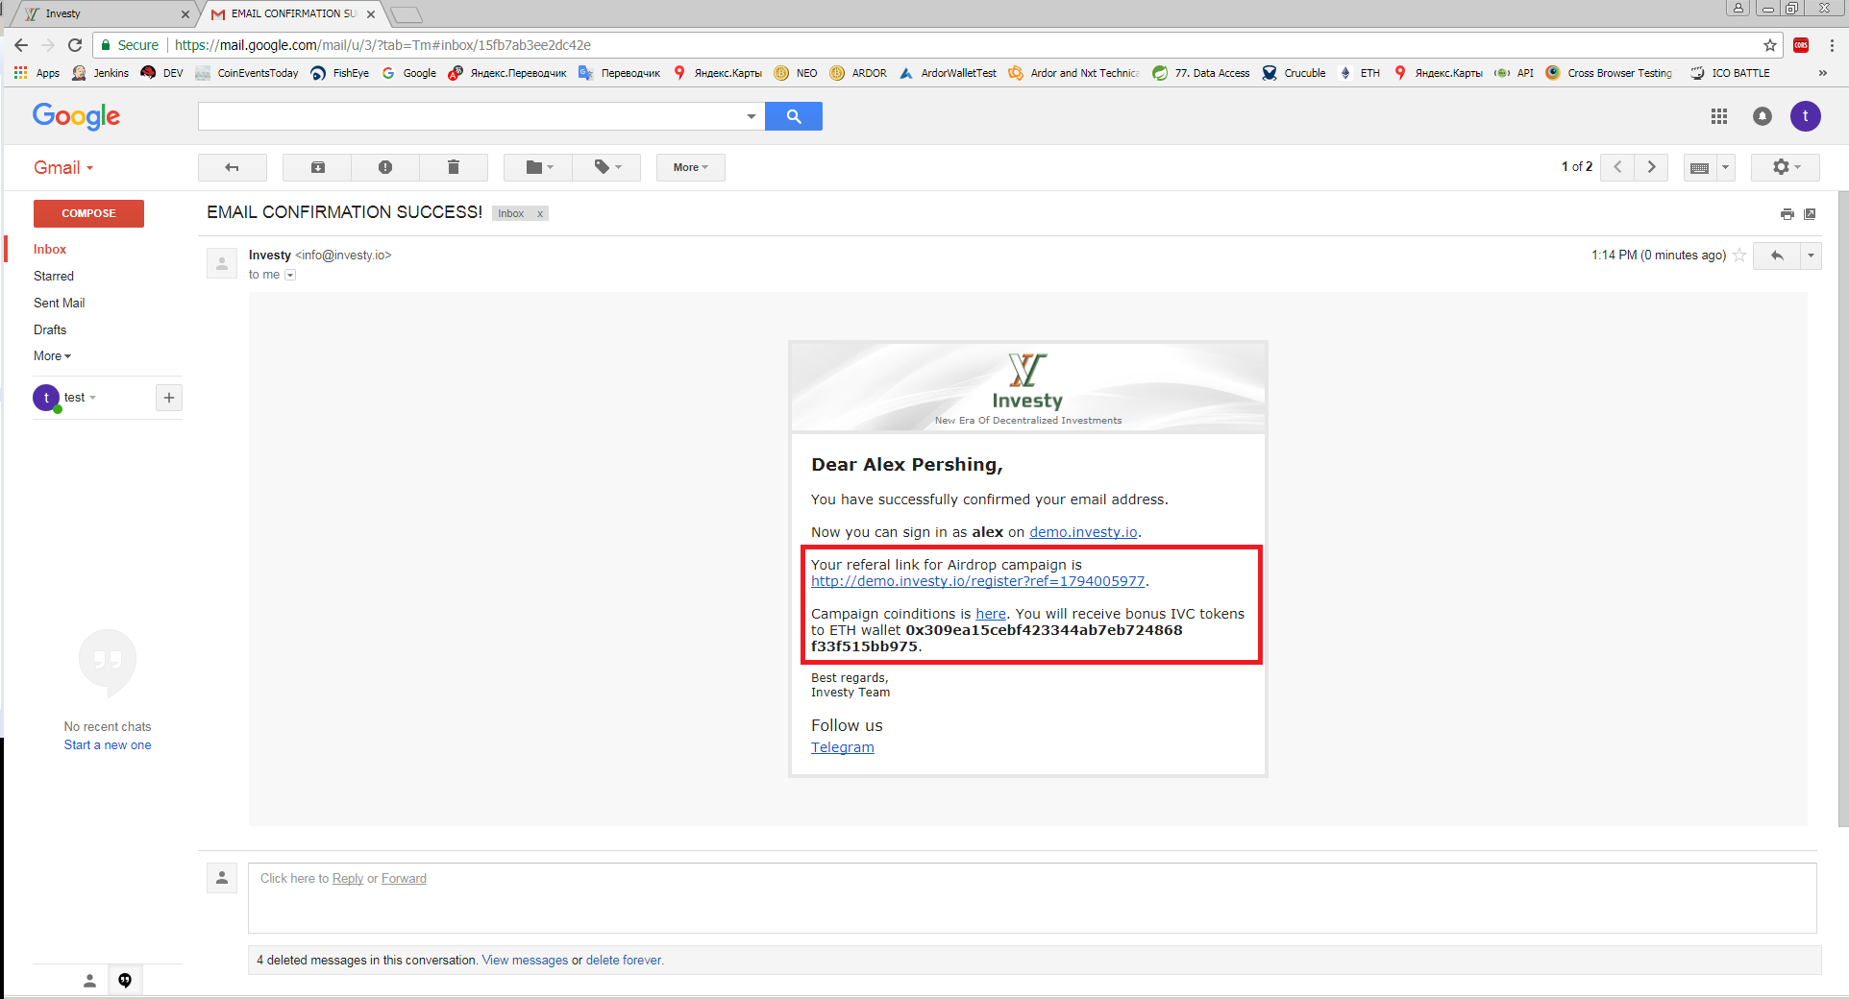The image size is (1849, 999).
Task: Open the Google apps grid
Action: [1719, 116]
